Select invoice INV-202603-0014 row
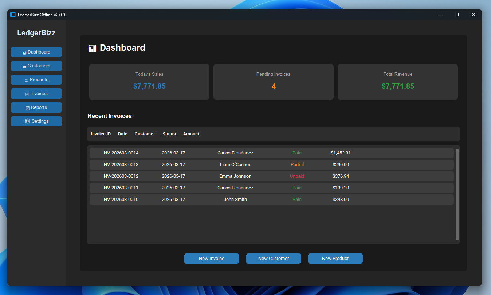This screenshot has height=295, width=491. click(x=271, y=153)
